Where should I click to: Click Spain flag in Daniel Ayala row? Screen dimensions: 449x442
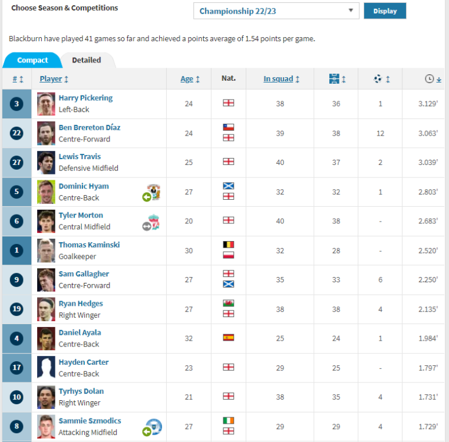(228, 338)
